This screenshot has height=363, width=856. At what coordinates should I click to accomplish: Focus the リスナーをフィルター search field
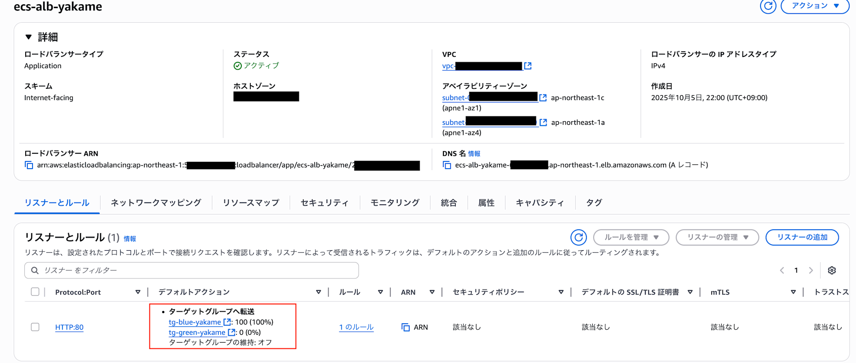[x=192, y=270]
